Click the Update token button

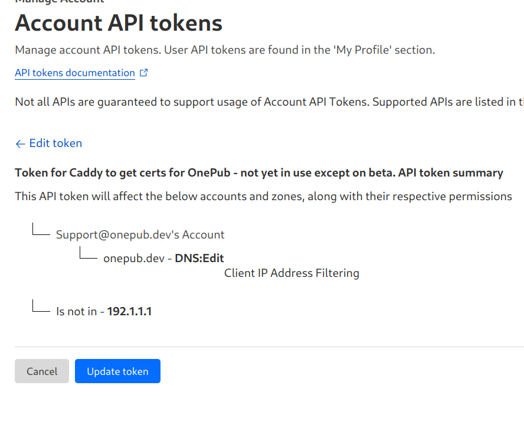tap(117, 371)
